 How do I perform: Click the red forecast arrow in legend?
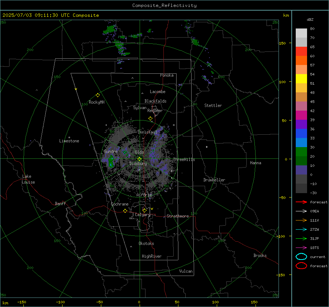pyautogui.click(x=301, y=202)
